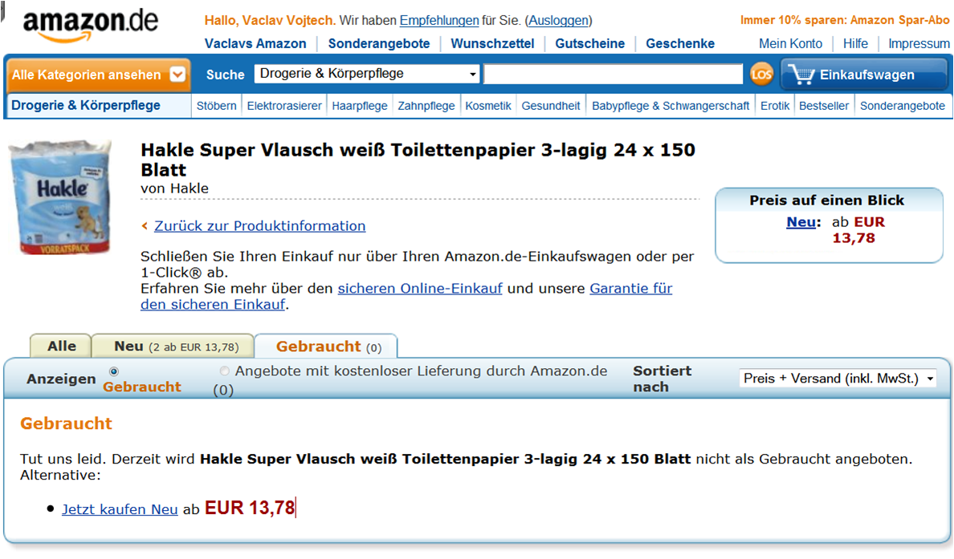The height and width of the screenshot is (559, 954).
Task: Open the Wunschzettel menu item
Action: (x=492, y=44)
